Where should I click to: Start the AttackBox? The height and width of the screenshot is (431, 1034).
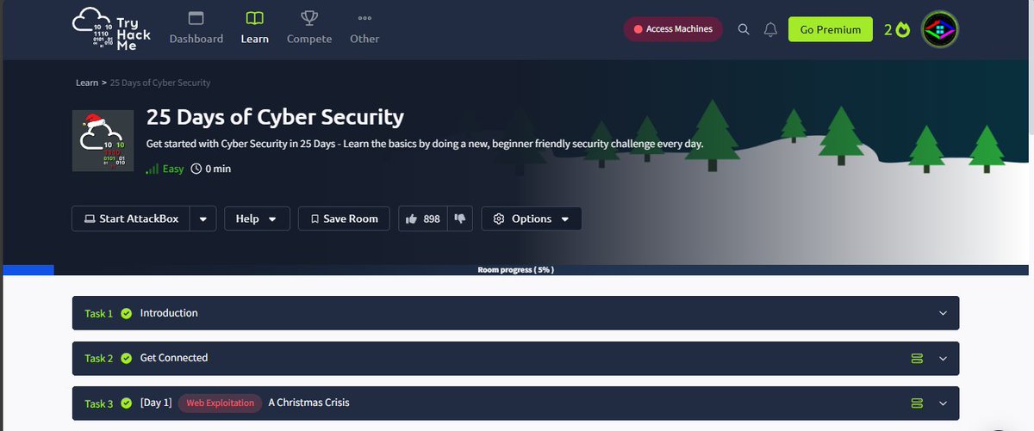click(131, 219)
